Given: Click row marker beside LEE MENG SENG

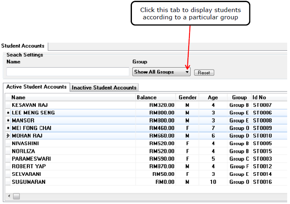Looking at the screenshot, I should [x=8, y=113].
